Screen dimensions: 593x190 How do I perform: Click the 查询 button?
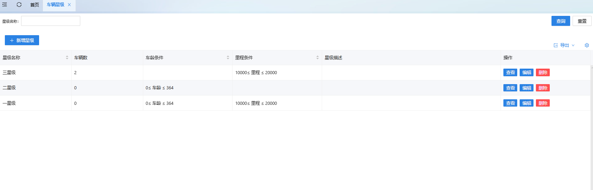pyautogui.click(x=560, y=21)
